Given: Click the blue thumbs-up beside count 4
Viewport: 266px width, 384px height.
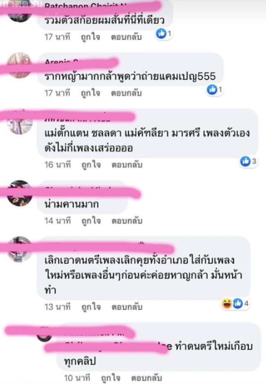Looking at the screenshot, I should 237,304.
